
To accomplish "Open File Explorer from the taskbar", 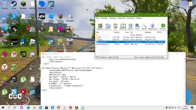I will tap(35, 108).
